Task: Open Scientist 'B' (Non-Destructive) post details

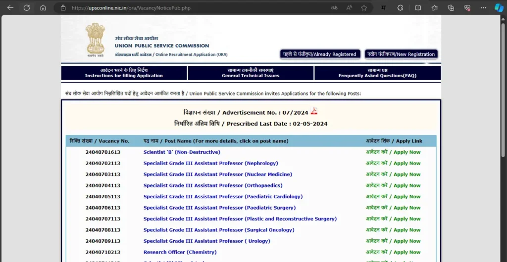Action: [x=182, y=152]
